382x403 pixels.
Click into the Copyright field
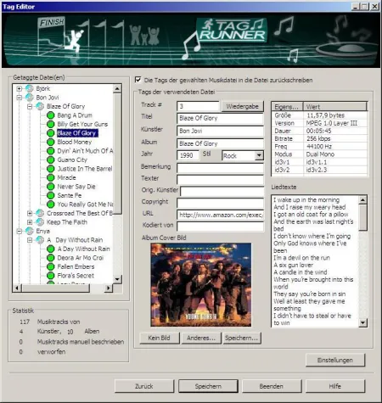[220, 203]
